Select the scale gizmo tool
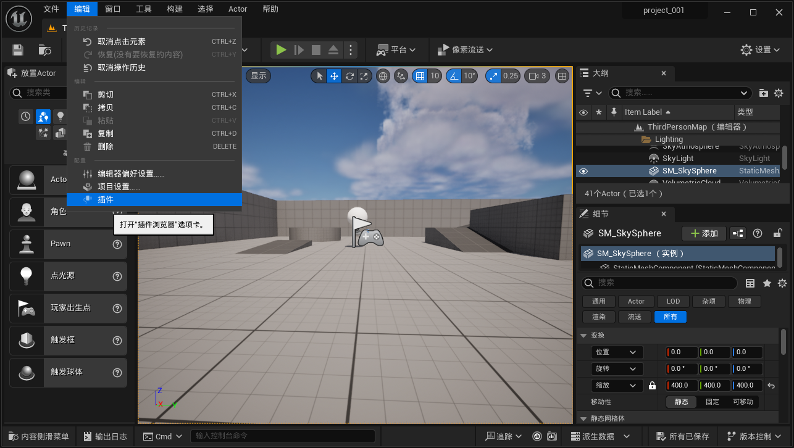The image size is (794, 448). [364, 76]
